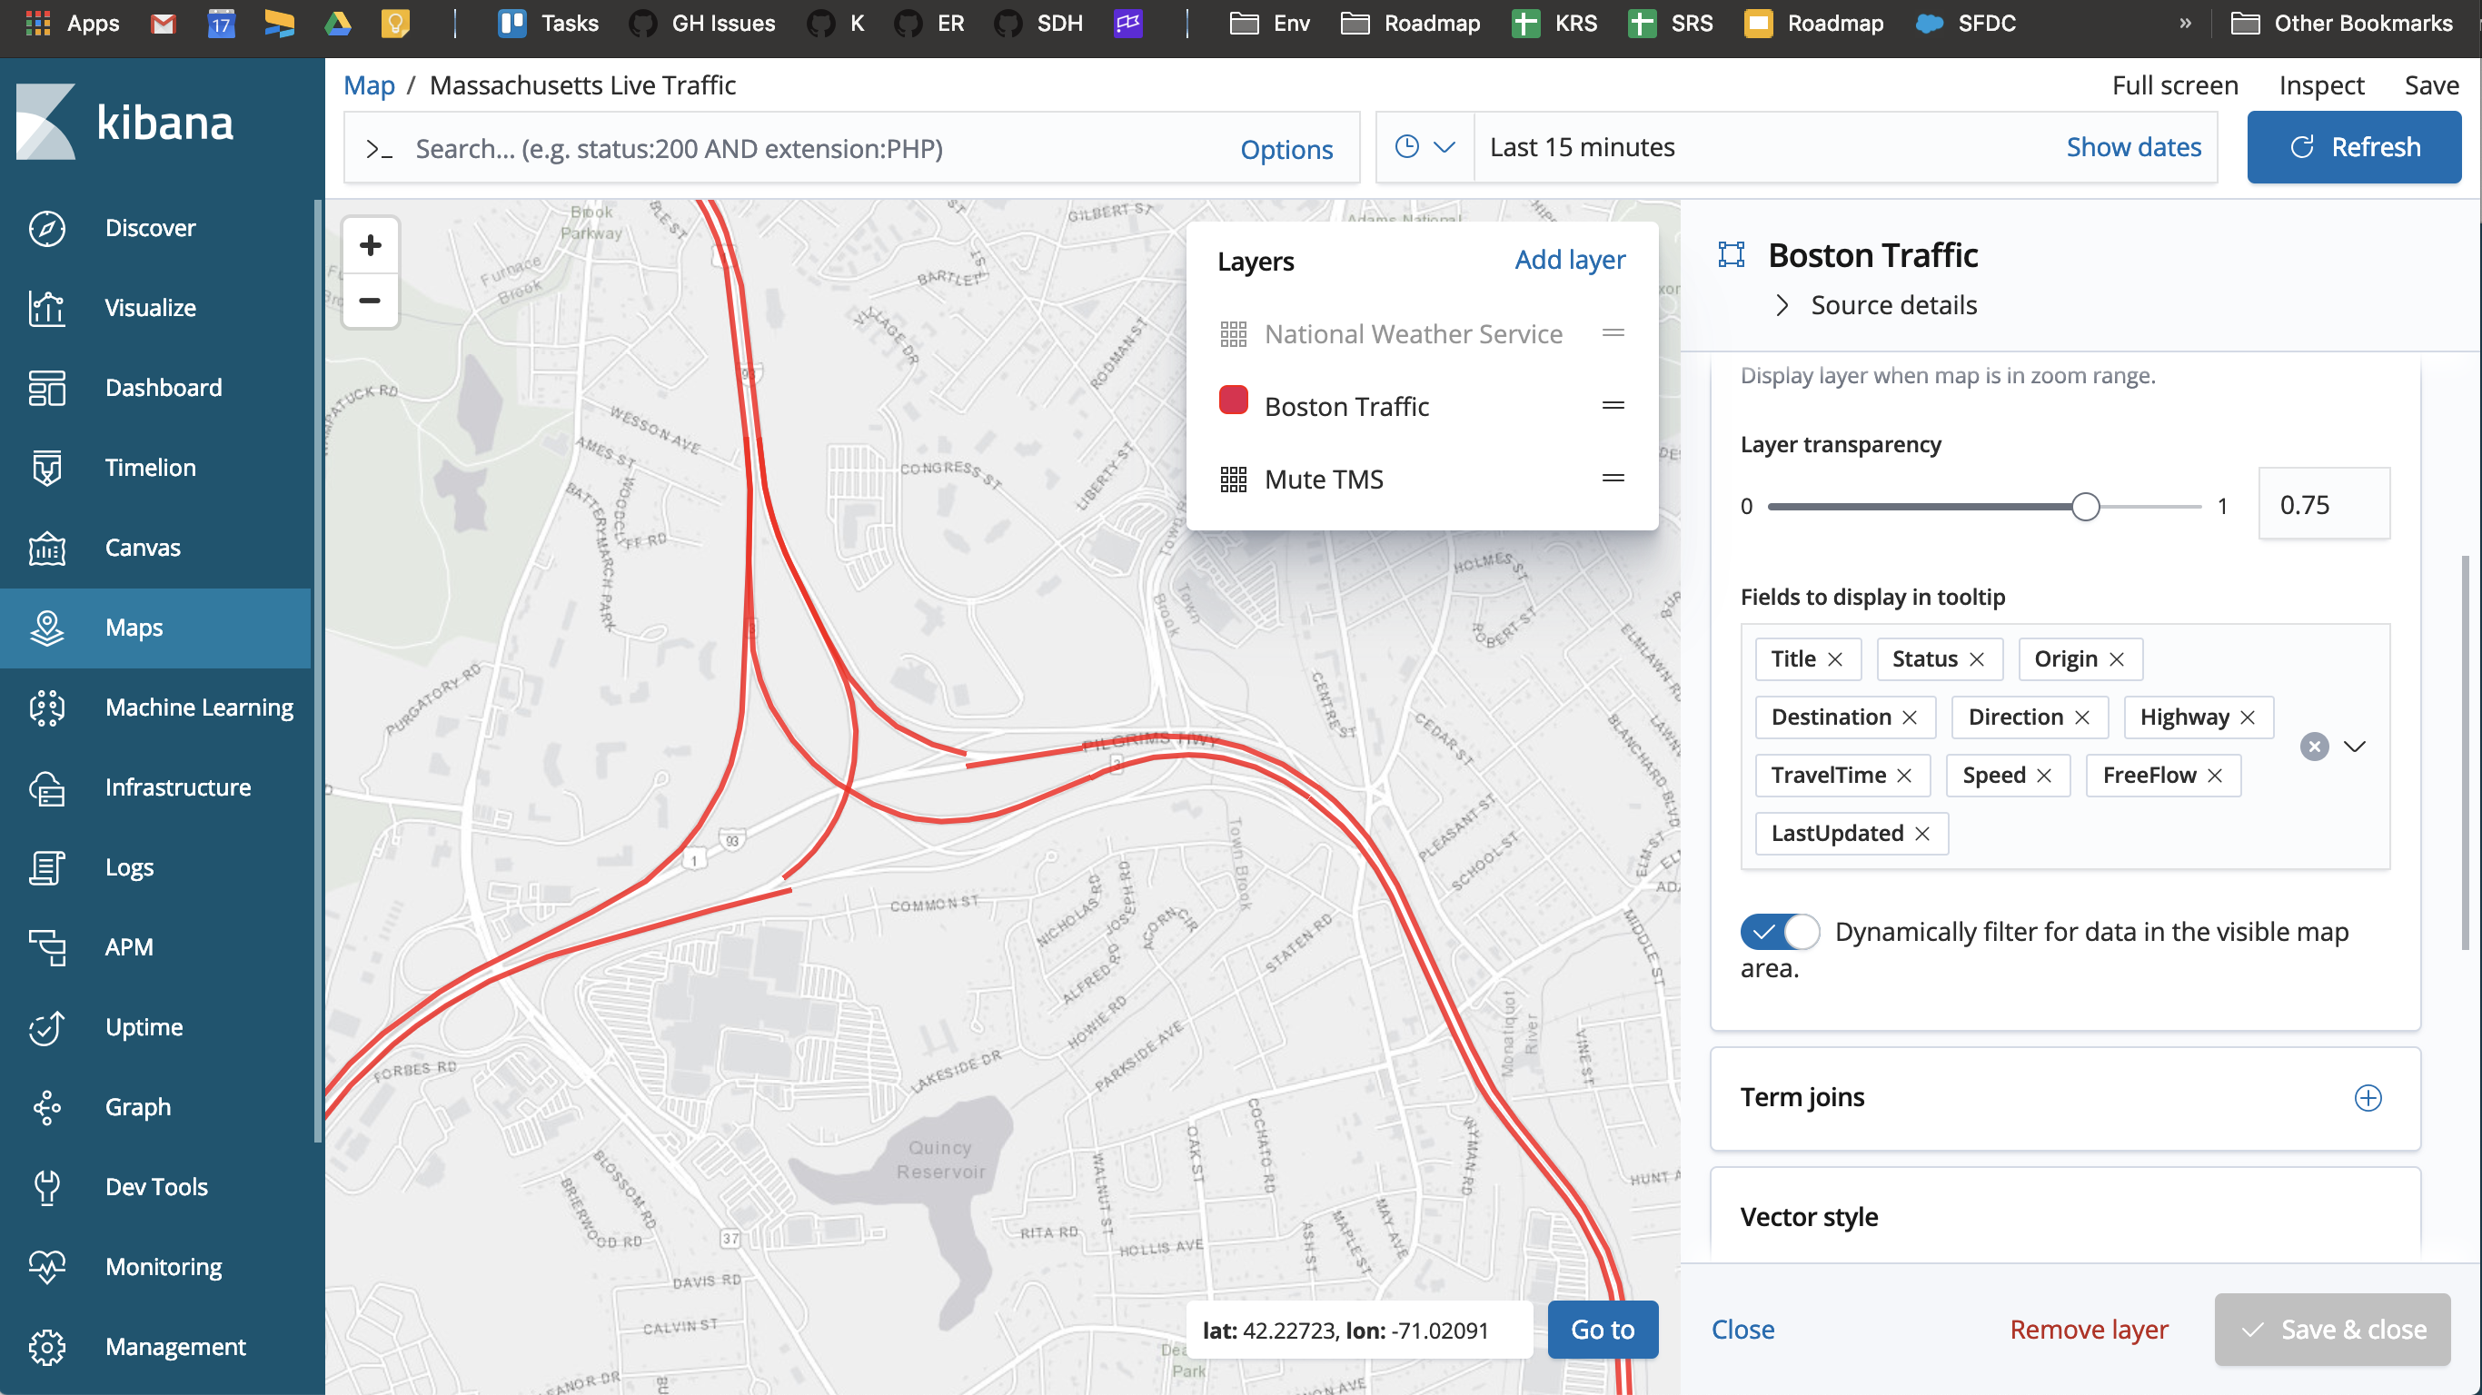Enable dynamic filtering for visible map area
The height and width of the screenshot is (1395, 2482).
tap(1778, 931)
